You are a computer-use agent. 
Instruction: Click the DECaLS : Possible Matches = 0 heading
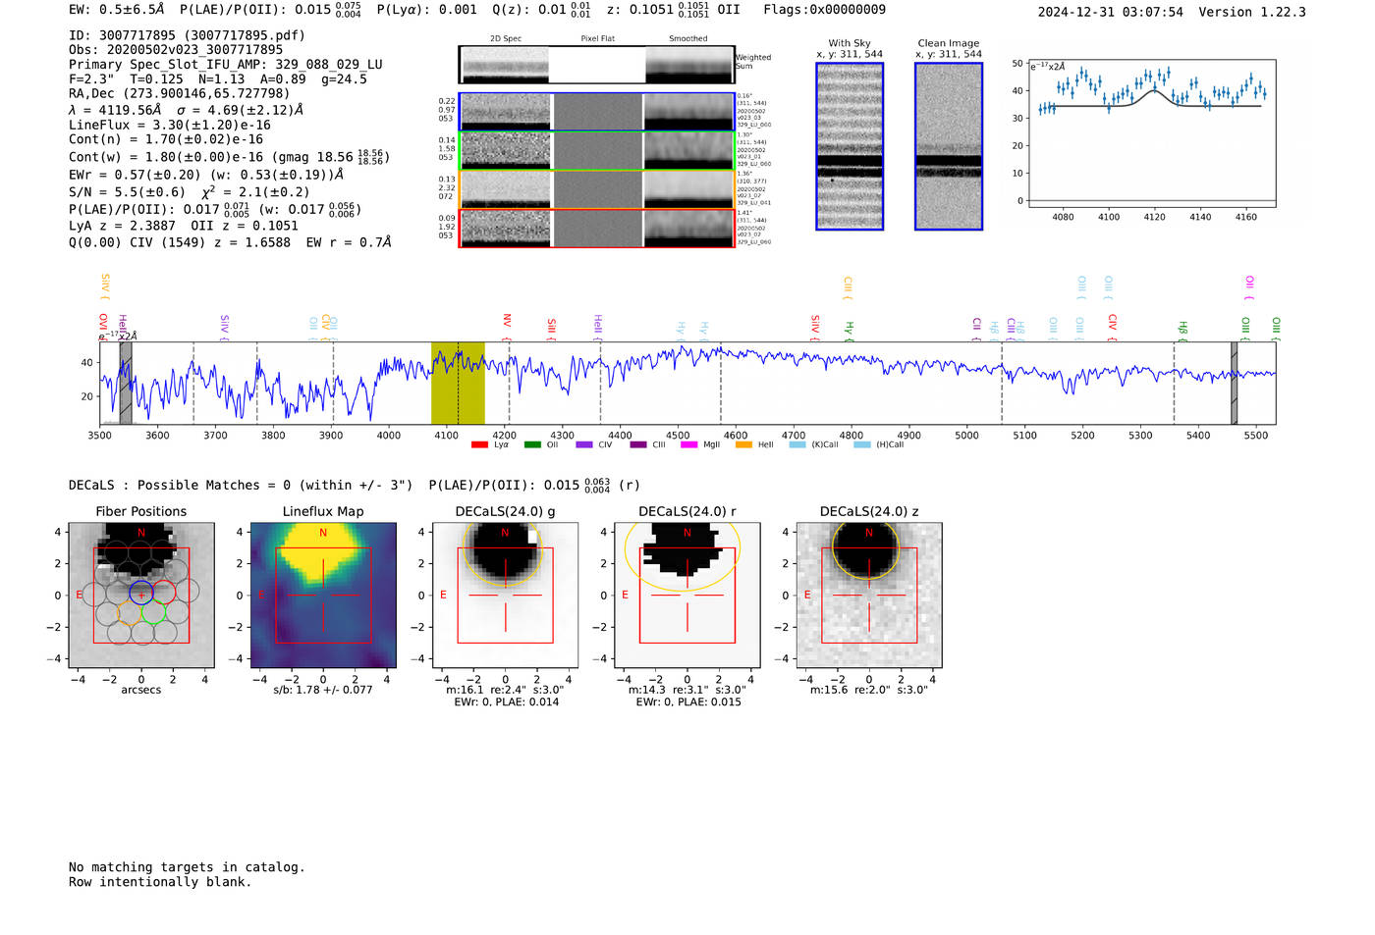pos(241,486)
